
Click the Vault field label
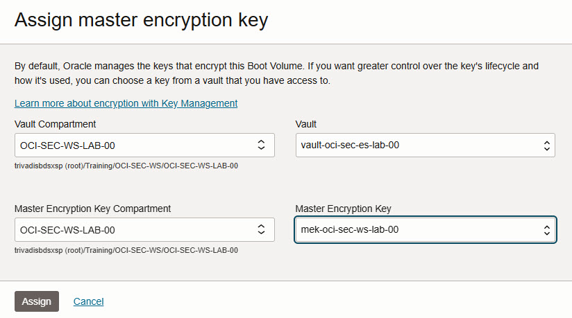pos(305,124)
